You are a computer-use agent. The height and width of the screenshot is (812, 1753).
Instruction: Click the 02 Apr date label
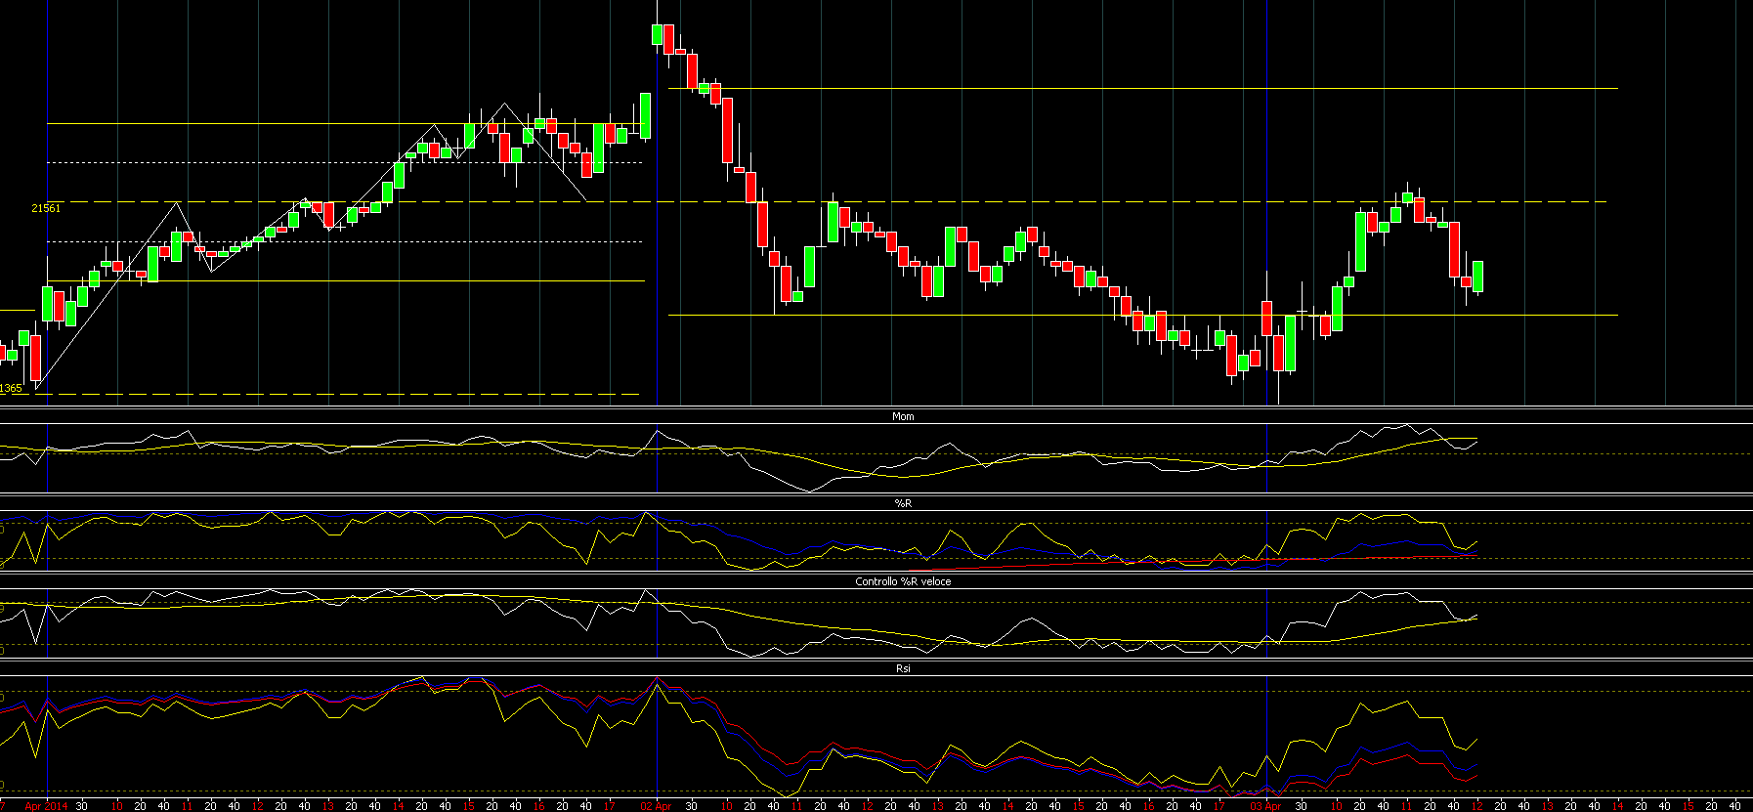[x=656, y=806]
